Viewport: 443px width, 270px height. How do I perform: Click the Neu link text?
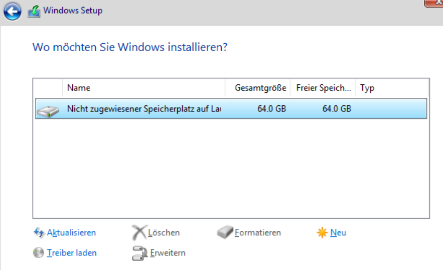[338, 233]
